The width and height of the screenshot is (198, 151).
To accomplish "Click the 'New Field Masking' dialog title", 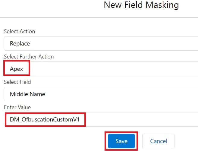I will [141, 5].
